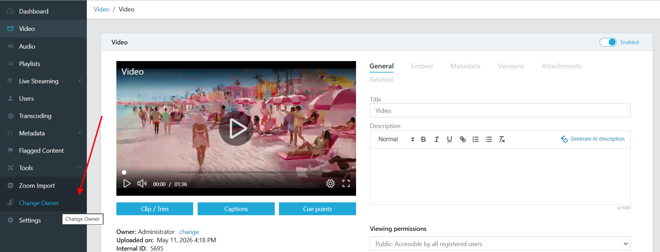Create a numbered list in description
Screen dimensions: 660x252
coord(476,139)
